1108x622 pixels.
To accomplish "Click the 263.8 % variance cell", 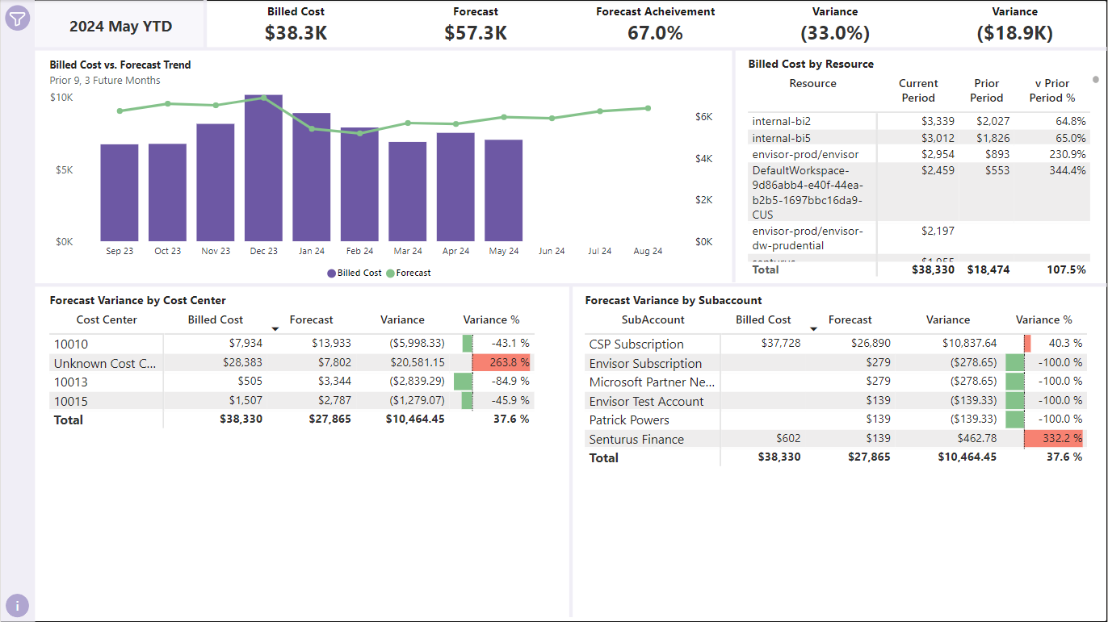I will tap(502, 363).
